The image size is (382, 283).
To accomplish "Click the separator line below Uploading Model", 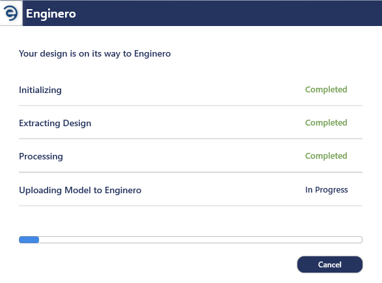I will pos(191,206).
